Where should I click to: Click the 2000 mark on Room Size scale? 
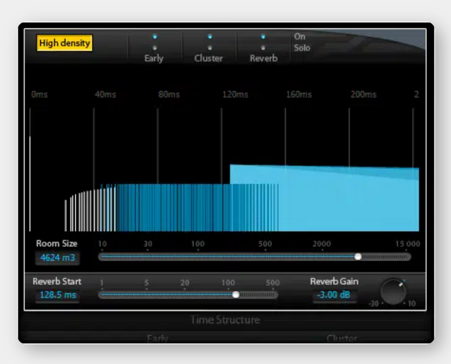pos(322,244)
